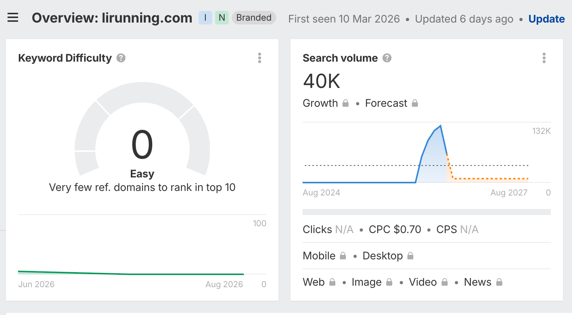Select the Desktop label
The width and height of the screenshot is (572, 315).
382,256
